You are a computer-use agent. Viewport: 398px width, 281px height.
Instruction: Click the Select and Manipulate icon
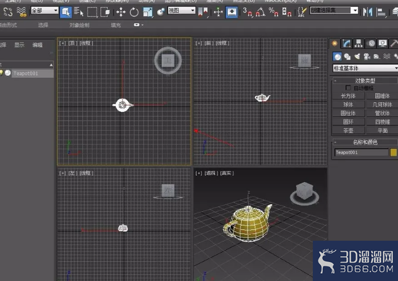218,12
